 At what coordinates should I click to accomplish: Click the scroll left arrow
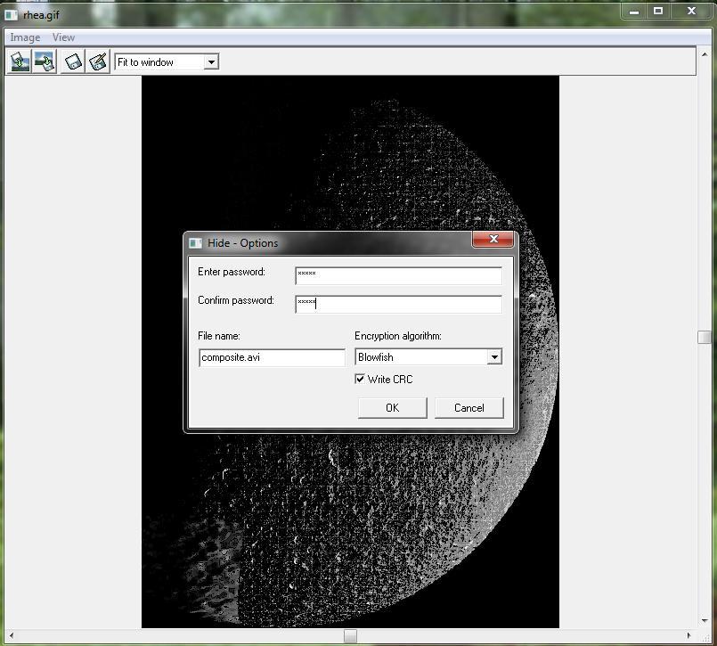click(x=12, y=635)
